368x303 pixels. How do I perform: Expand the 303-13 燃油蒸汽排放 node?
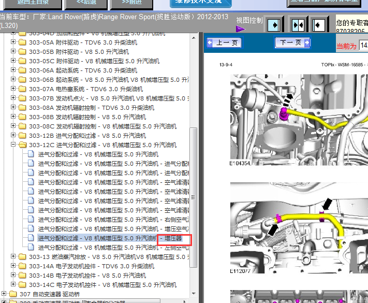[13, 256]
